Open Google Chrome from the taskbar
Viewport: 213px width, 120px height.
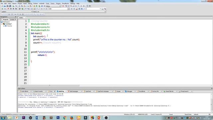pos(65,118)
